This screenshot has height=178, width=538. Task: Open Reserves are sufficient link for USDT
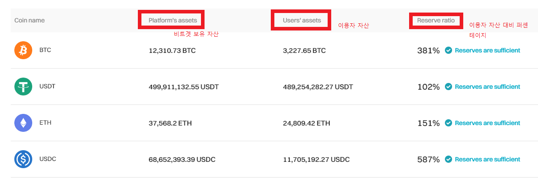pyautogui.click(x=487, y=87)
